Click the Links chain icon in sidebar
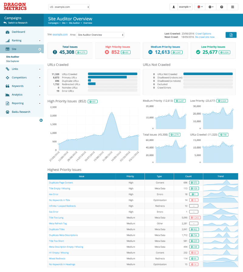Viewport: 243px width, 272px height. (8, 69)
